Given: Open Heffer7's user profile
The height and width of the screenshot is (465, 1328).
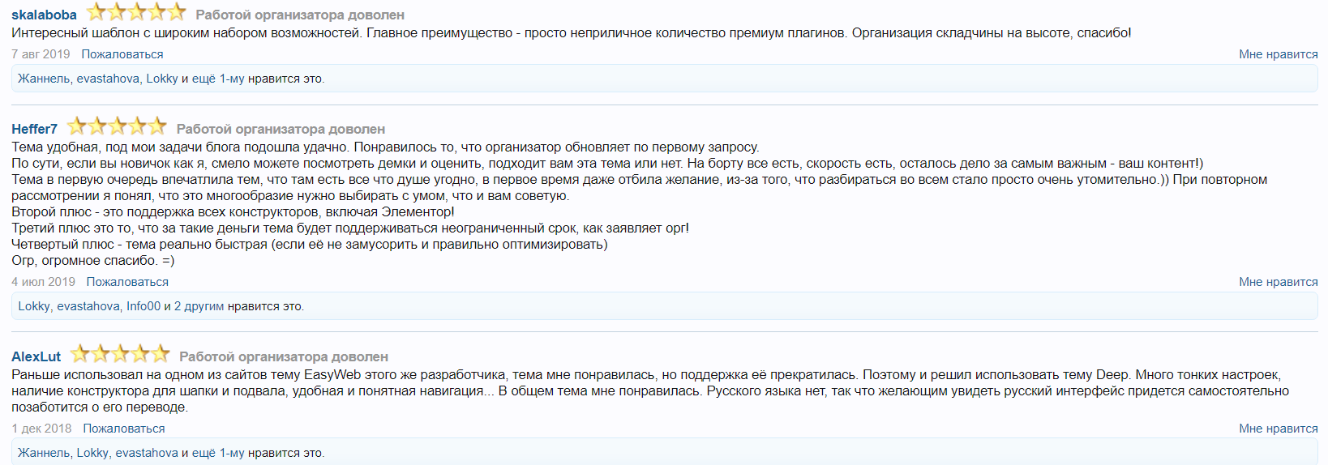Looking at the screenshot, I should point(34,129).
